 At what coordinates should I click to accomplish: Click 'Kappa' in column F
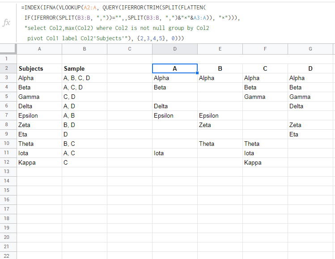(x=265, y=162)
